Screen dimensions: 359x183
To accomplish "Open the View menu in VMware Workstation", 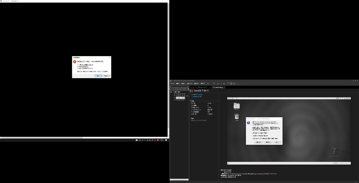I will 184,84.
